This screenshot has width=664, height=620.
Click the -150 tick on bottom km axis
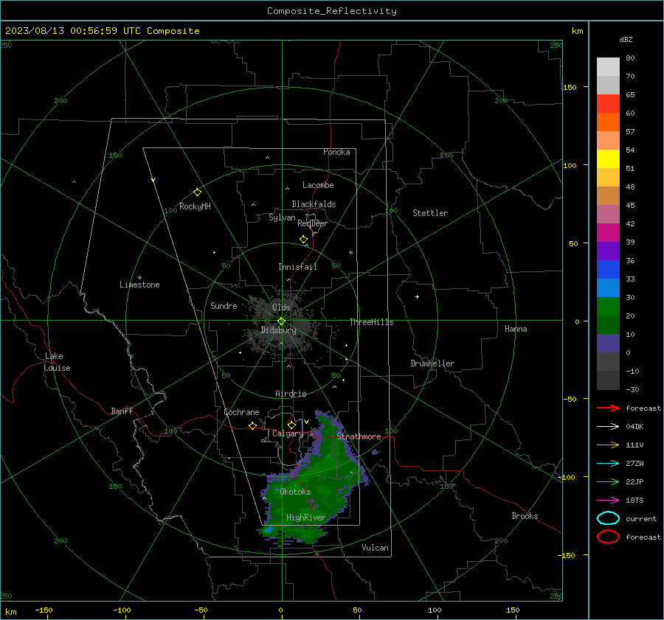tap(44, 610)
